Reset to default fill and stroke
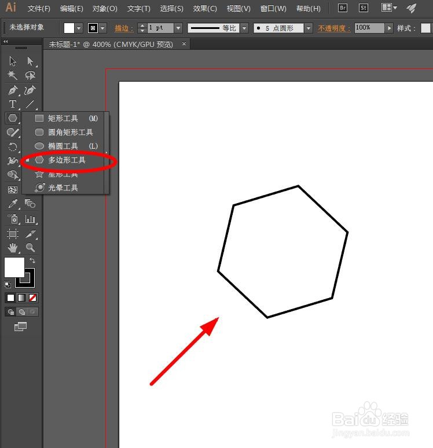 pos(8,285)
